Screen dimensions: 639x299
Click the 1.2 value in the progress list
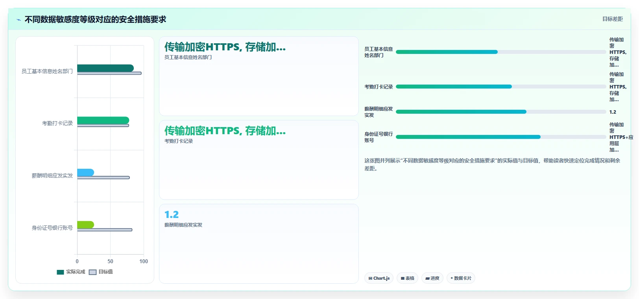[x=613, y=112]
